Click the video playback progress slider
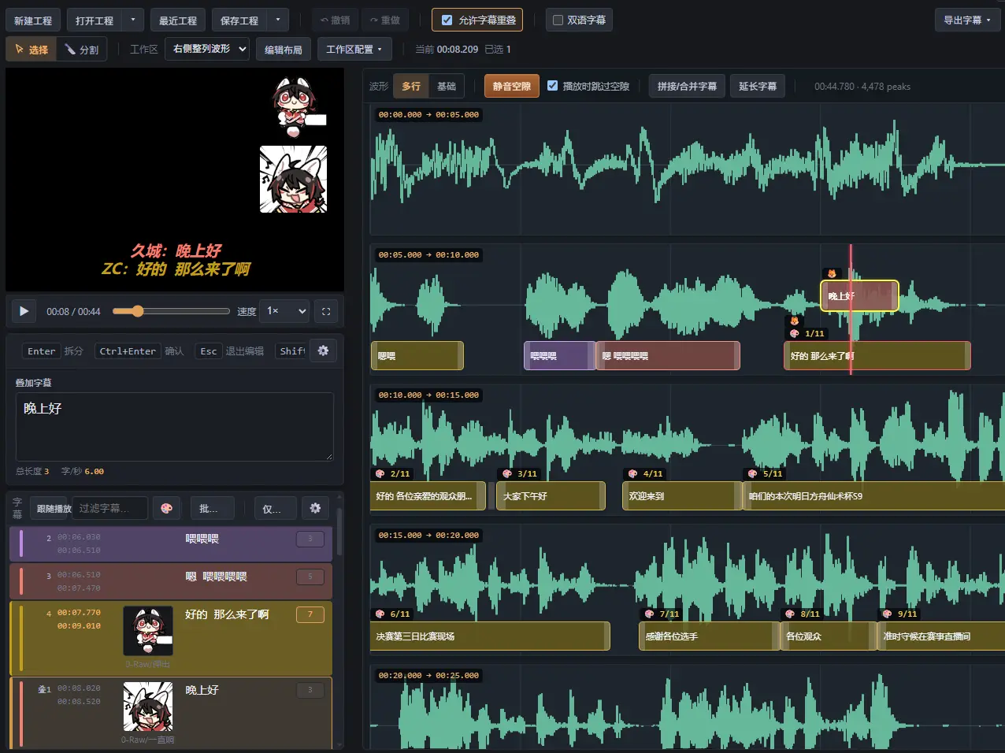1005x753 pixels. (x=171, y=311)
